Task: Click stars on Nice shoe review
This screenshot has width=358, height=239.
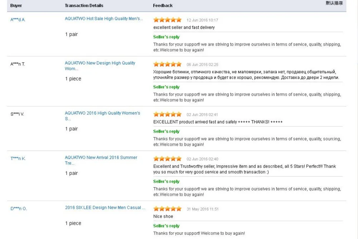Action: click(167, 209)
